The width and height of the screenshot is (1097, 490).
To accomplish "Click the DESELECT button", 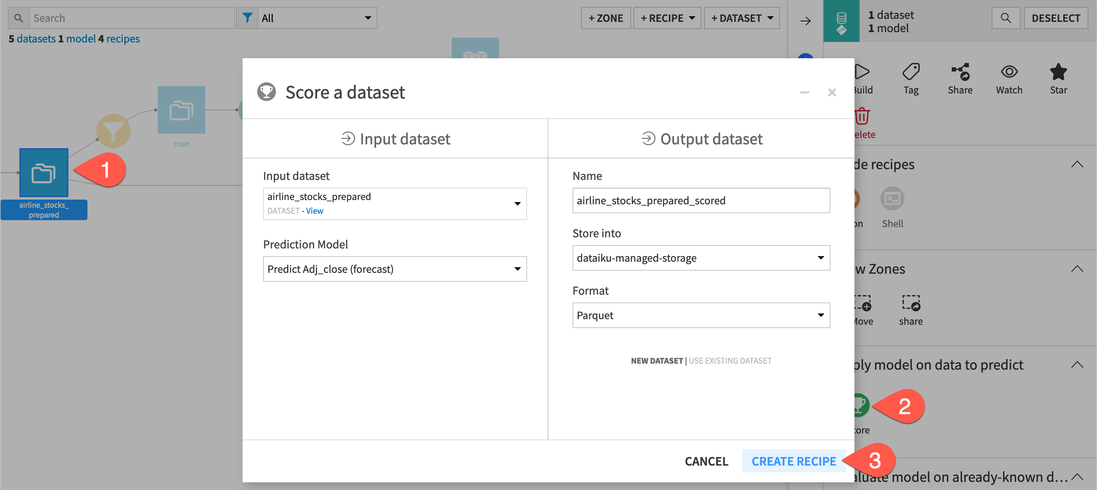I will tap(1056, 18).
